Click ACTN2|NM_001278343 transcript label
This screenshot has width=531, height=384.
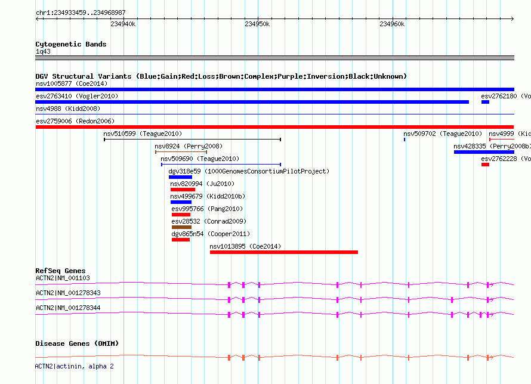(68, 293)
